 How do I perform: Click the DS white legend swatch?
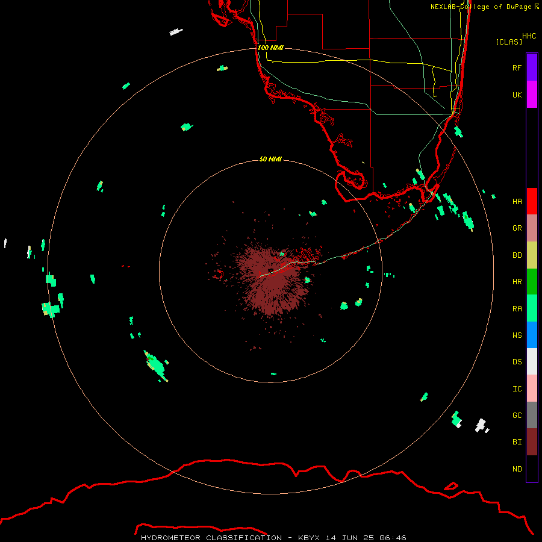coord(532,361)
